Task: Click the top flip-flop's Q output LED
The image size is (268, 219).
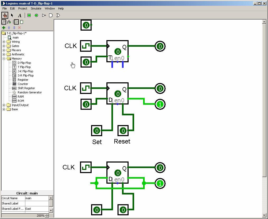Action: point(160,46)
